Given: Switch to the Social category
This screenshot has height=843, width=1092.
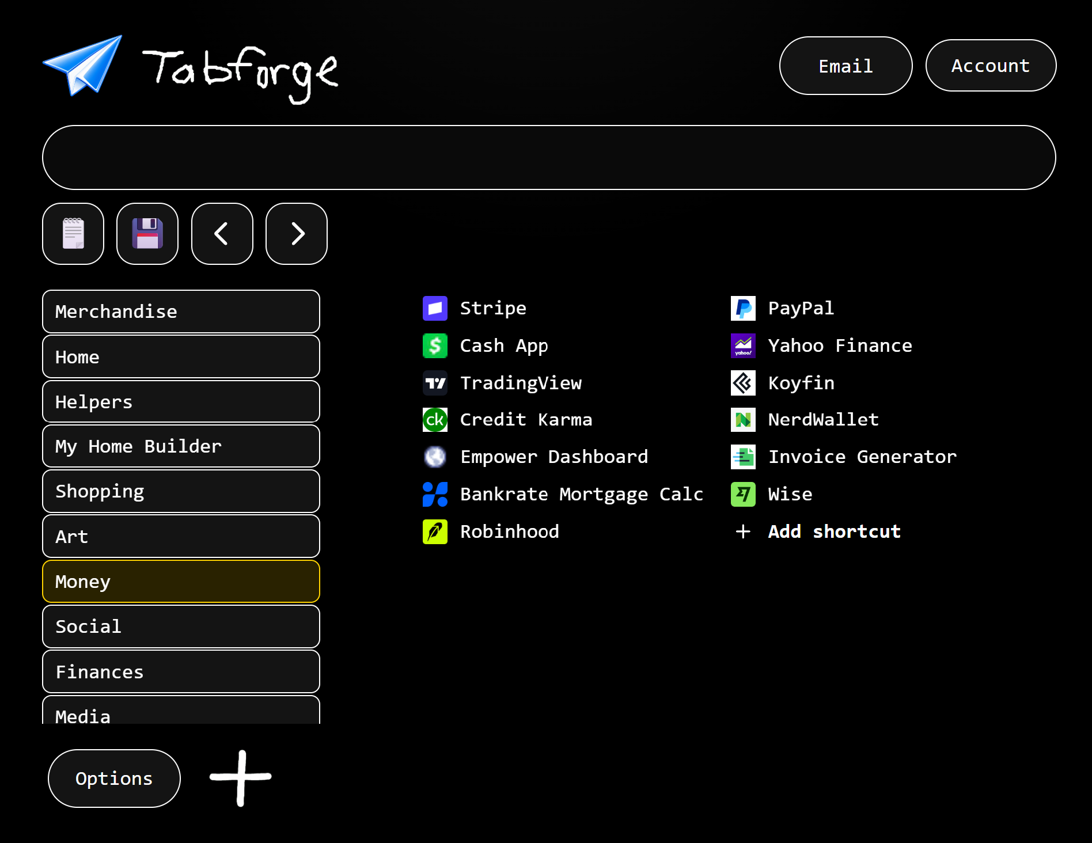Looking at the screenshot, I should pos(181,626).
